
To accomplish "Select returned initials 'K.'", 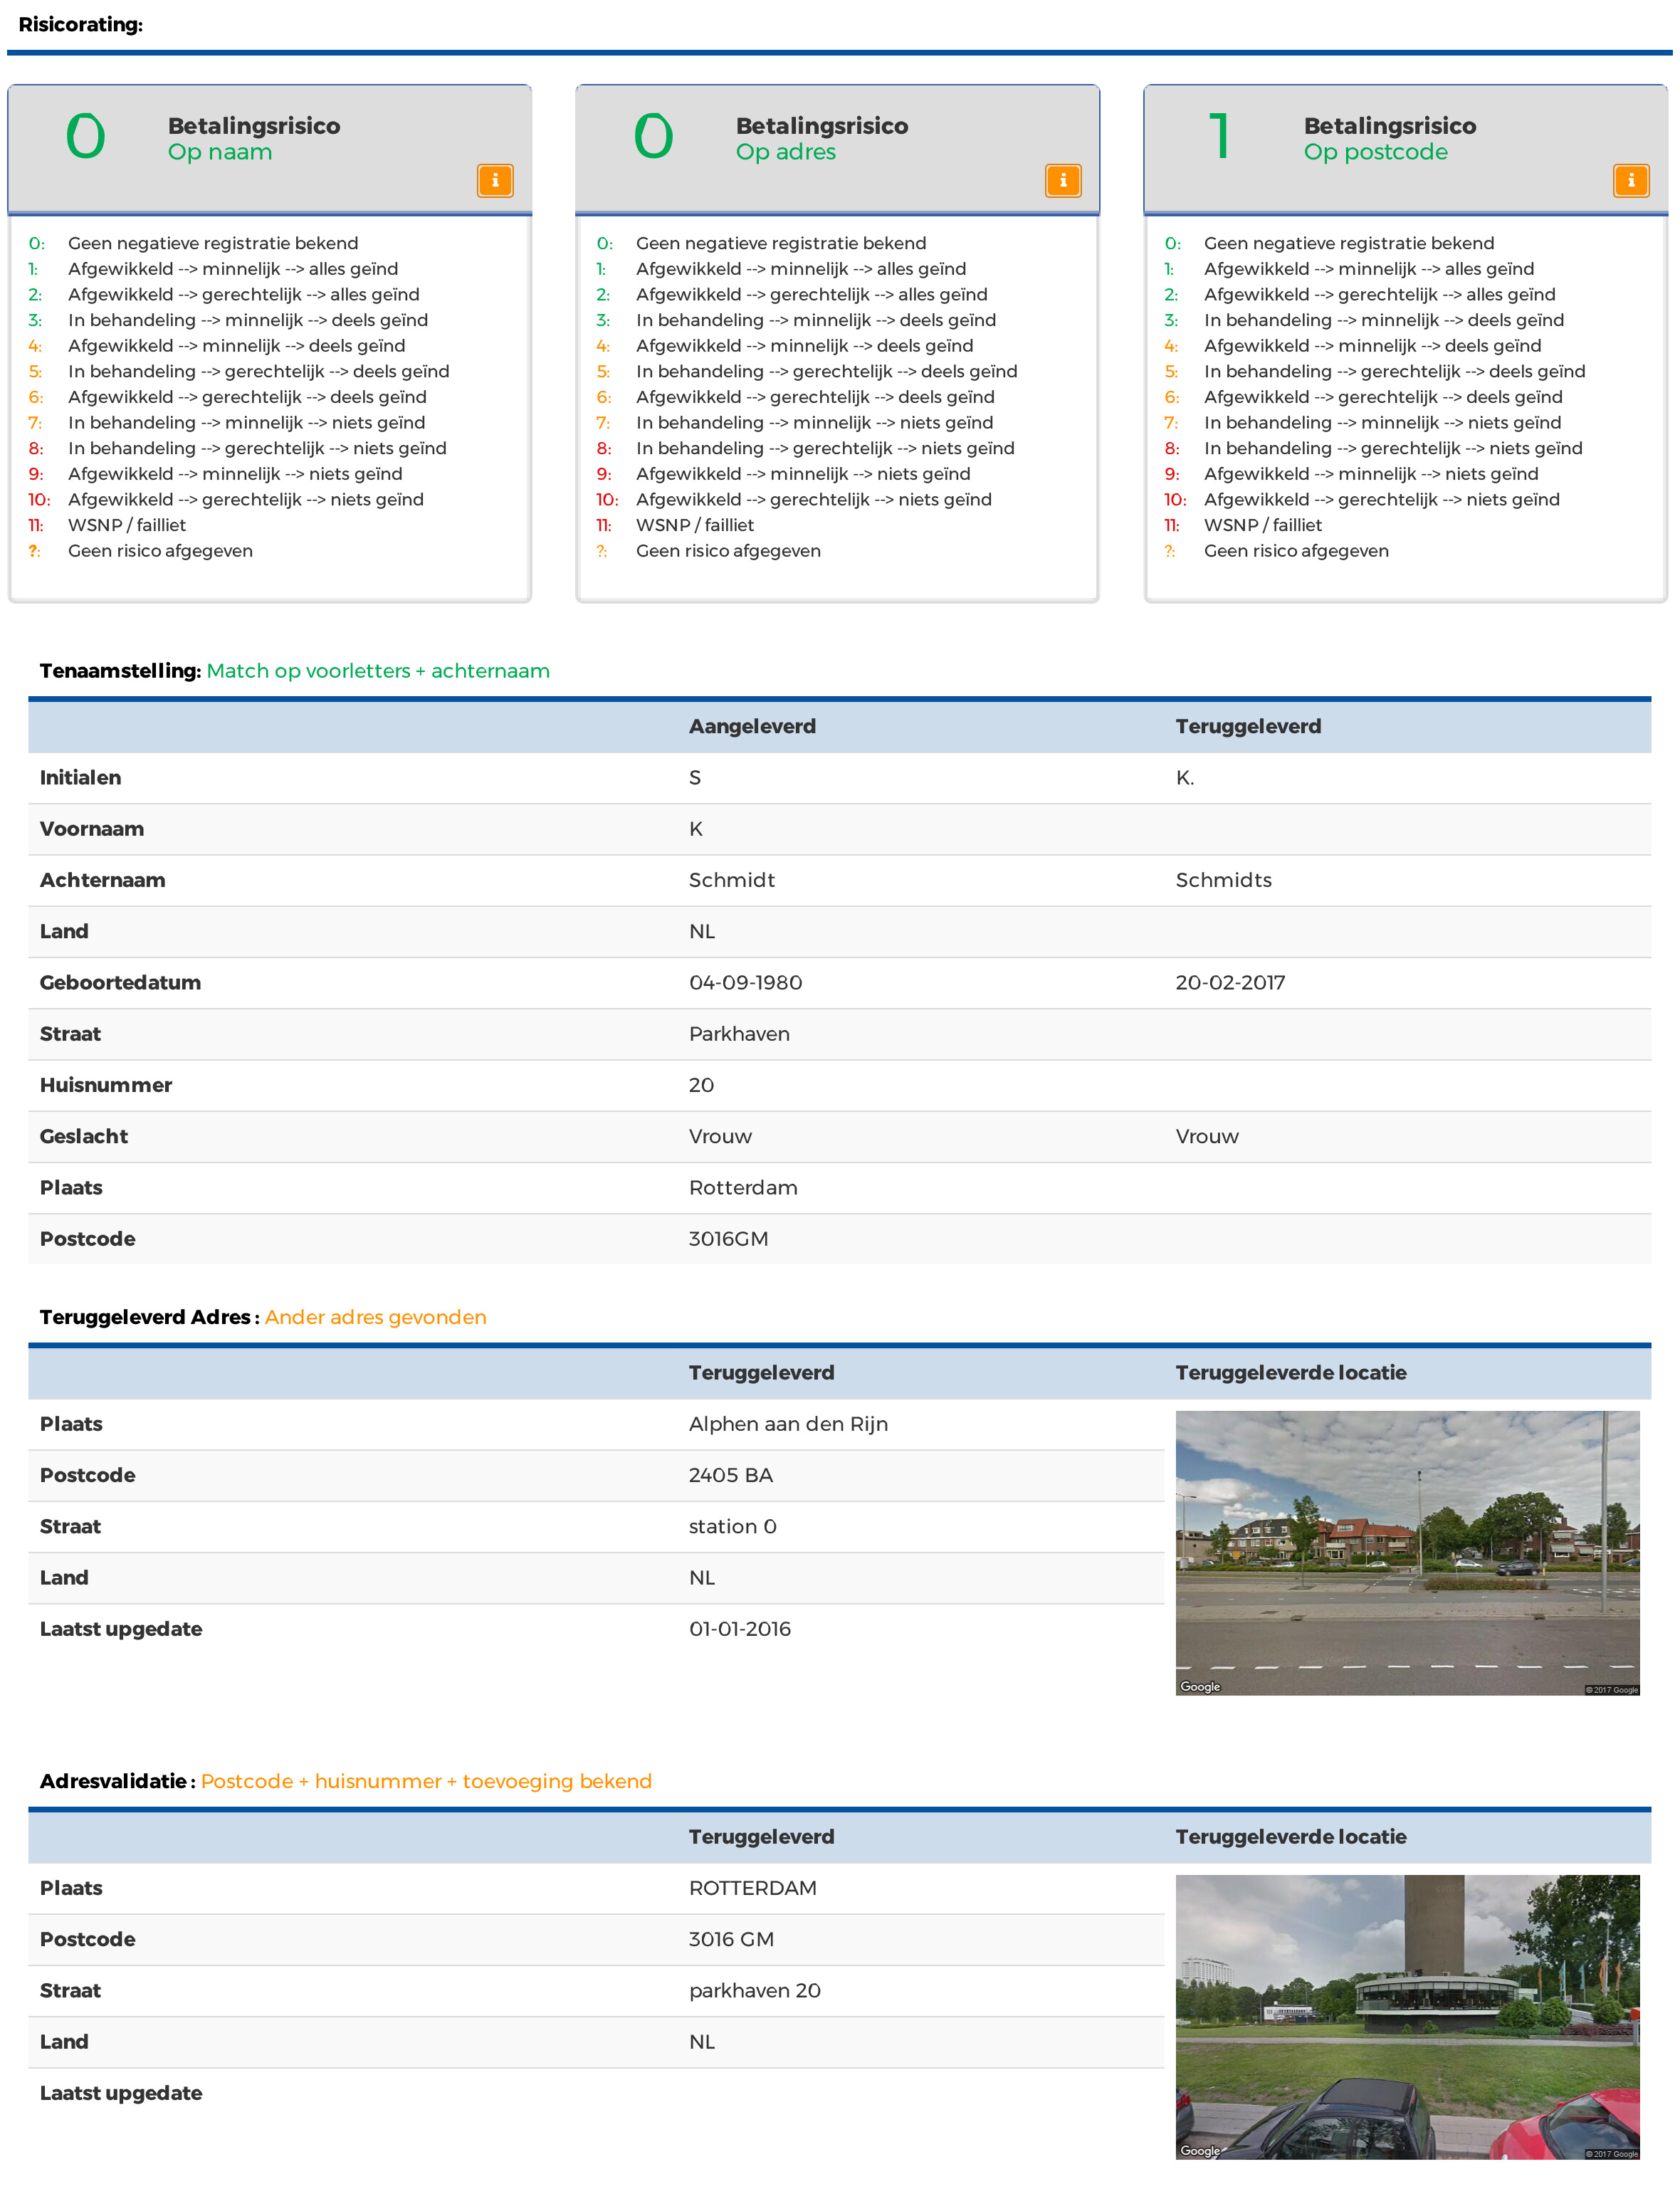I will tap(1185, 778).
